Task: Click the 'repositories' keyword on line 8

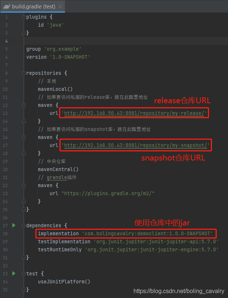Action: (44, 73)
